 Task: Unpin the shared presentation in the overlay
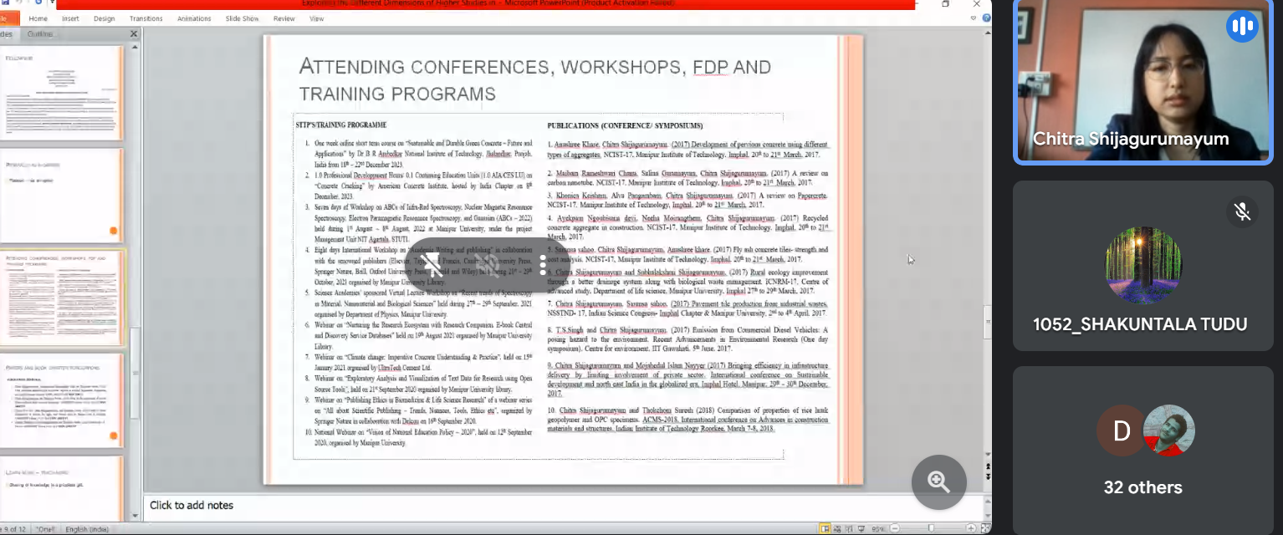tap(431, 266)
